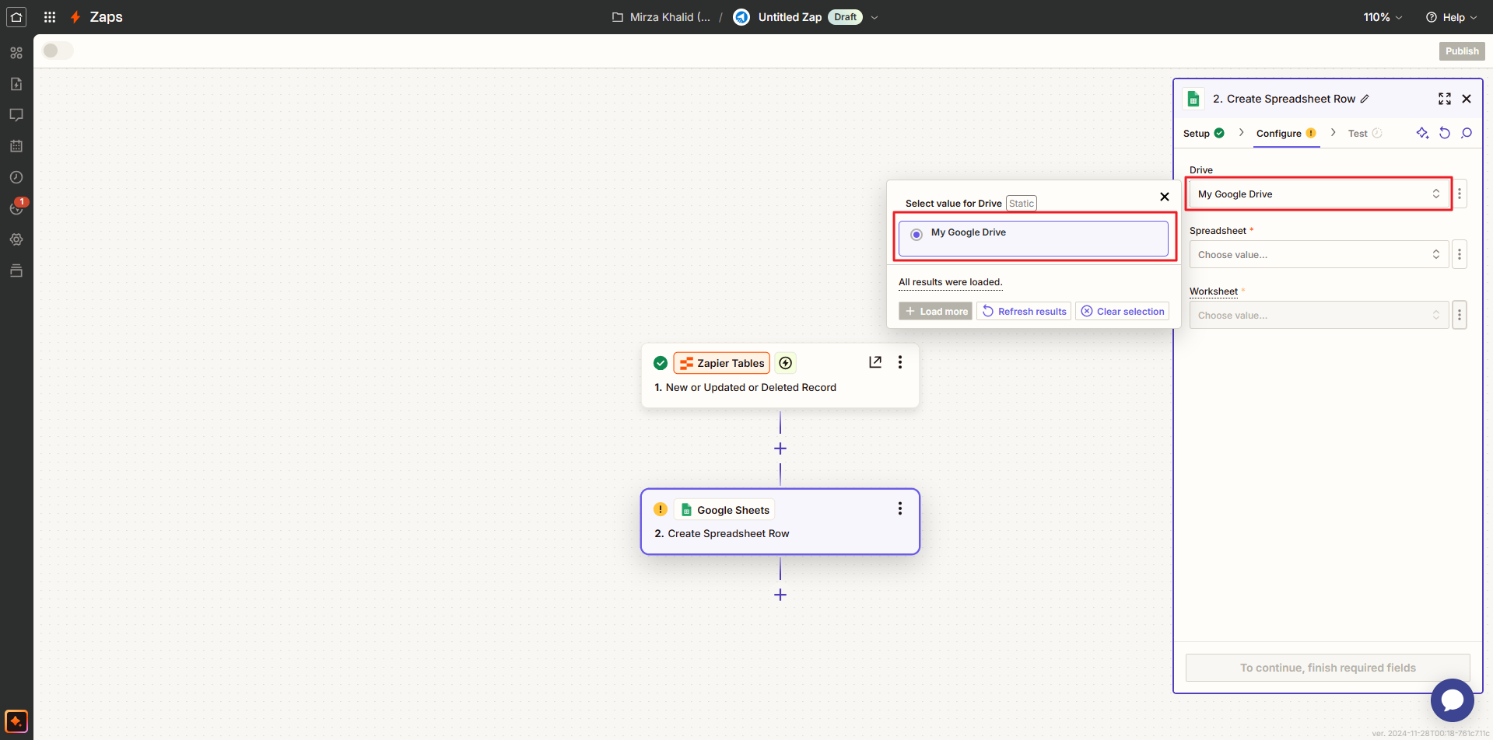The image size is (1493, 740).
Task: Click the comments icon in left sidebar
Action: pos(16,115)
